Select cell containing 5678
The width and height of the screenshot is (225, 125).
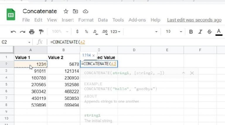tap(64, 64)
